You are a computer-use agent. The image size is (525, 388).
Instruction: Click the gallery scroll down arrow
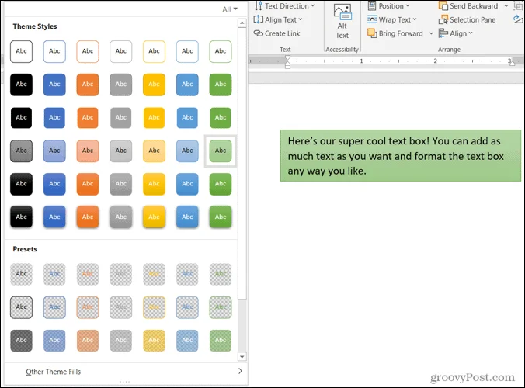[242, 356]
